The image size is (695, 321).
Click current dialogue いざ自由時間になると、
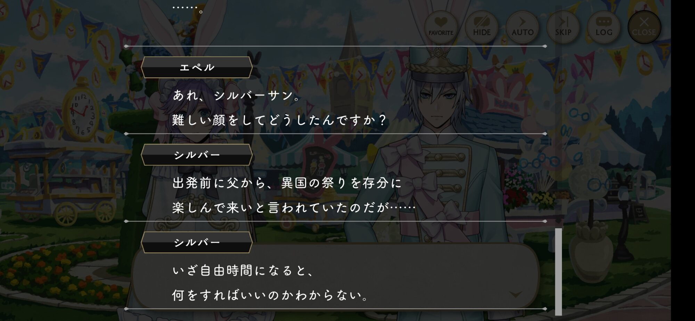pyautogui.click(x=243, y=270)
